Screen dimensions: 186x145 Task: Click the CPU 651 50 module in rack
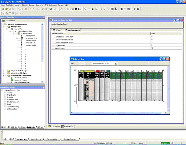click(89, 85)
